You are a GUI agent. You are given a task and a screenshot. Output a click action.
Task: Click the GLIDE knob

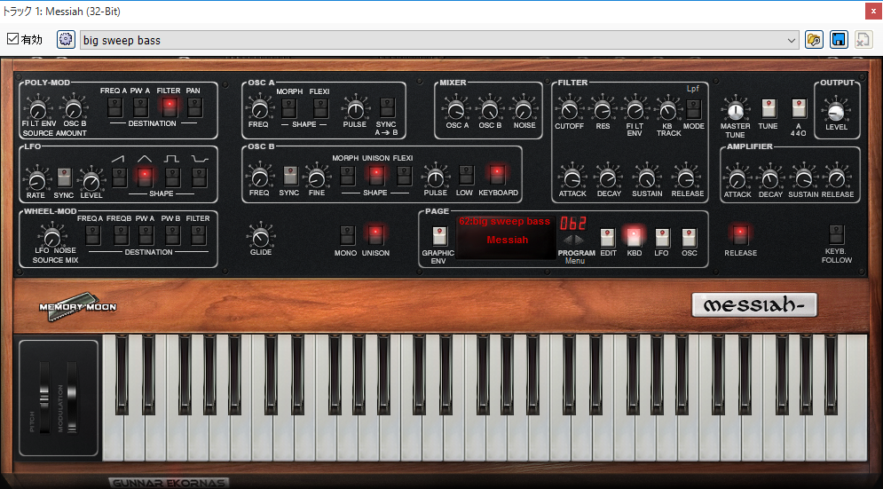click(260, 237)
